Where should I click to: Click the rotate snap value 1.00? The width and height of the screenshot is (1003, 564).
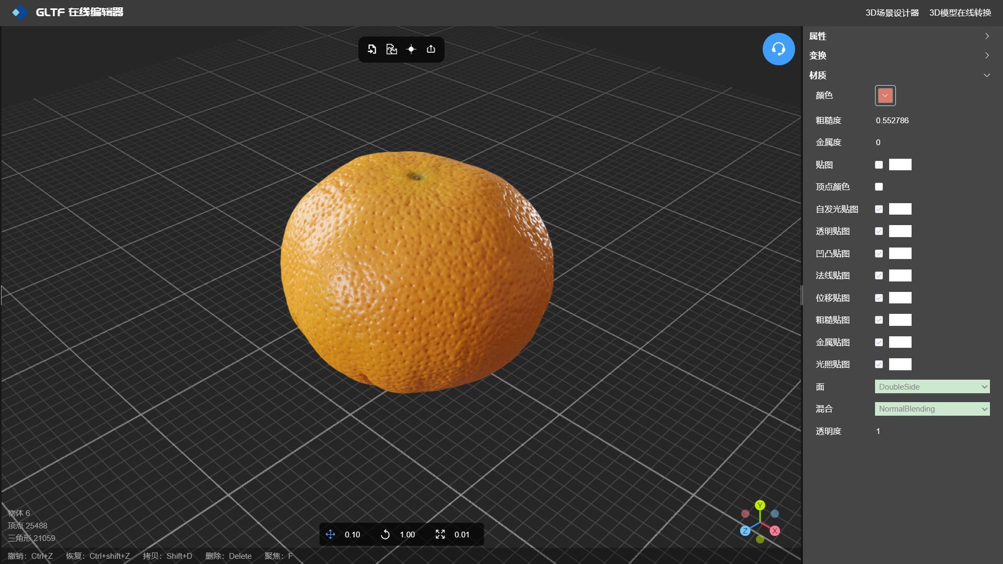point(407,534)
